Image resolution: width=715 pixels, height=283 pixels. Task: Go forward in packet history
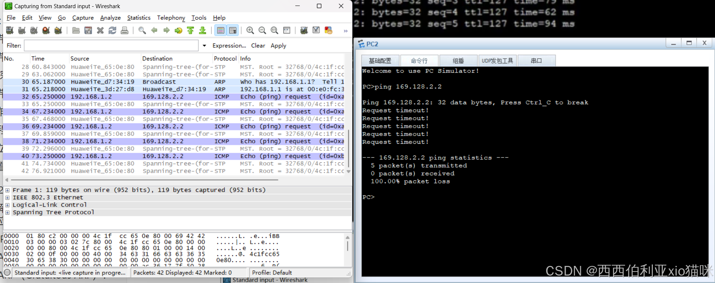166,30
